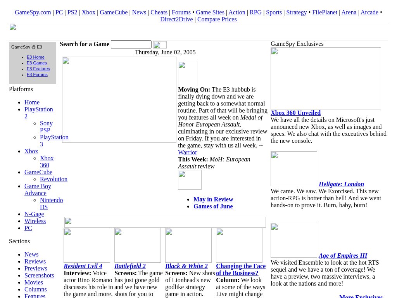Open PlayStation 3 sub-platform link

coord(54,140)
